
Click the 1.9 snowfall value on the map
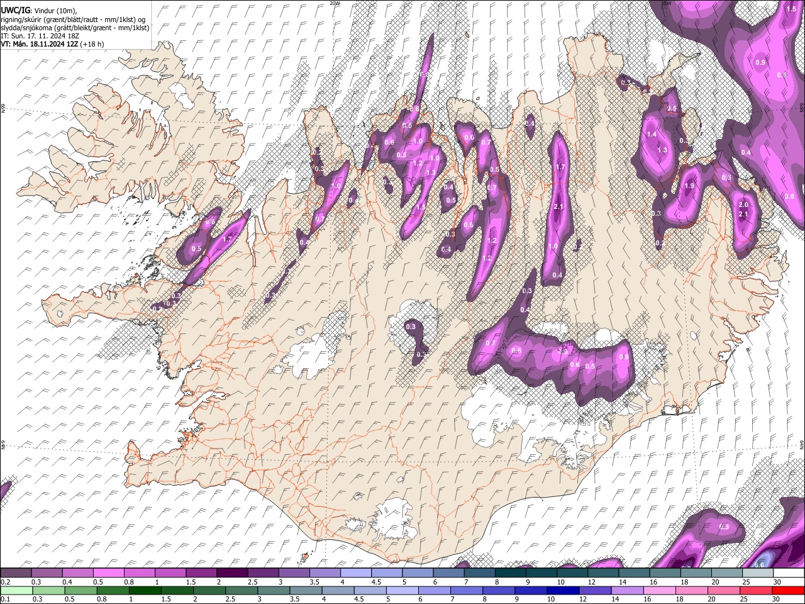click(x=689, y=186)
